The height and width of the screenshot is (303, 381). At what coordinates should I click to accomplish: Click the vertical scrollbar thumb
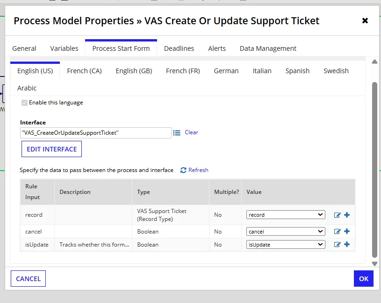click(374, 170)
